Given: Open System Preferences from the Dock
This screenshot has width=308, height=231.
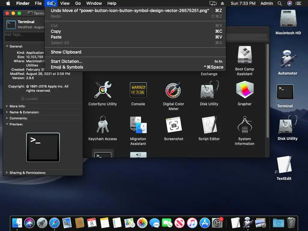Looking at the screenshot, I should point(217,223).
